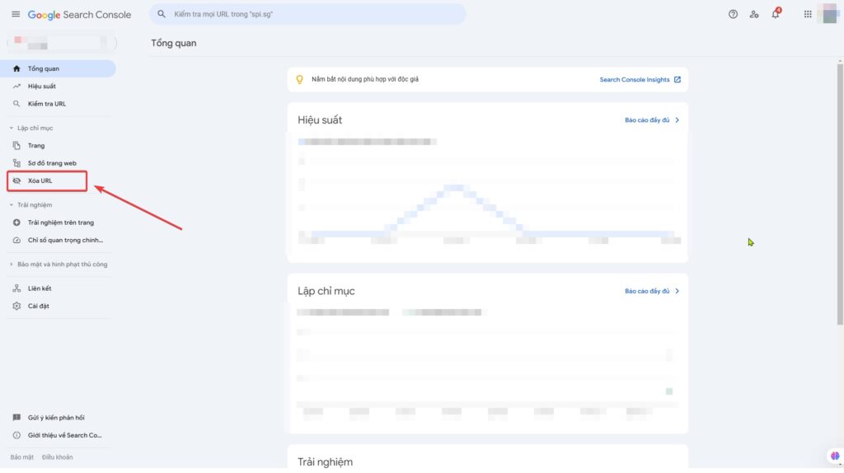The image size is (844, 473).
Task: Open the account profile avatar
Action: pyautogui.click(x=829, y=14)
